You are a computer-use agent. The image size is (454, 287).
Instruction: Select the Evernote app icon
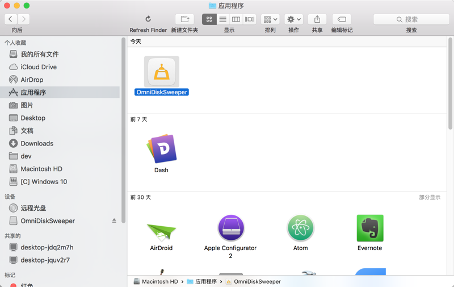tap(370, 228)
